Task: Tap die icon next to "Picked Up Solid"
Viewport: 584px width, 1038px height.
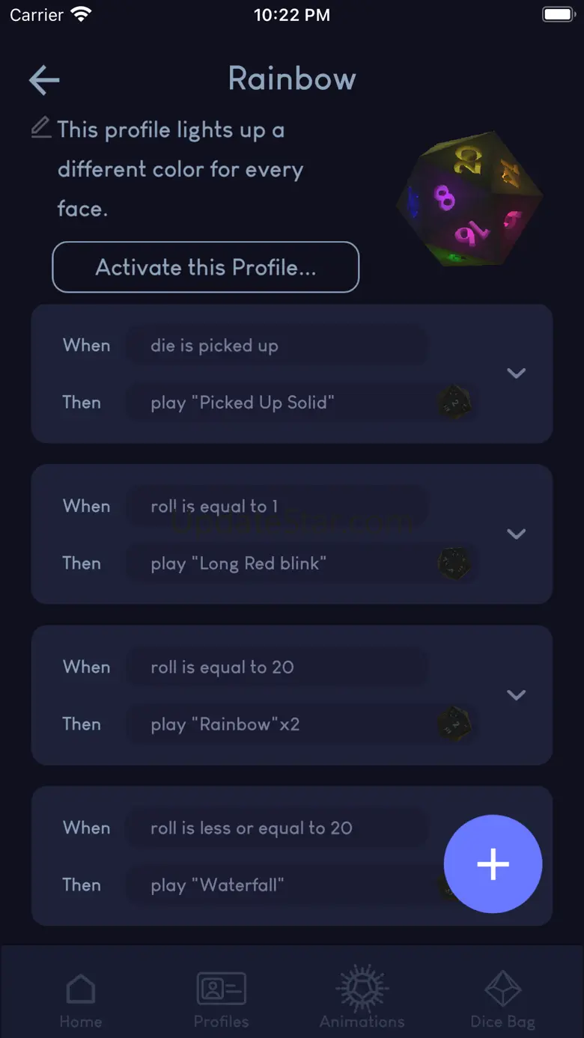Action: (x=454, y=402)
